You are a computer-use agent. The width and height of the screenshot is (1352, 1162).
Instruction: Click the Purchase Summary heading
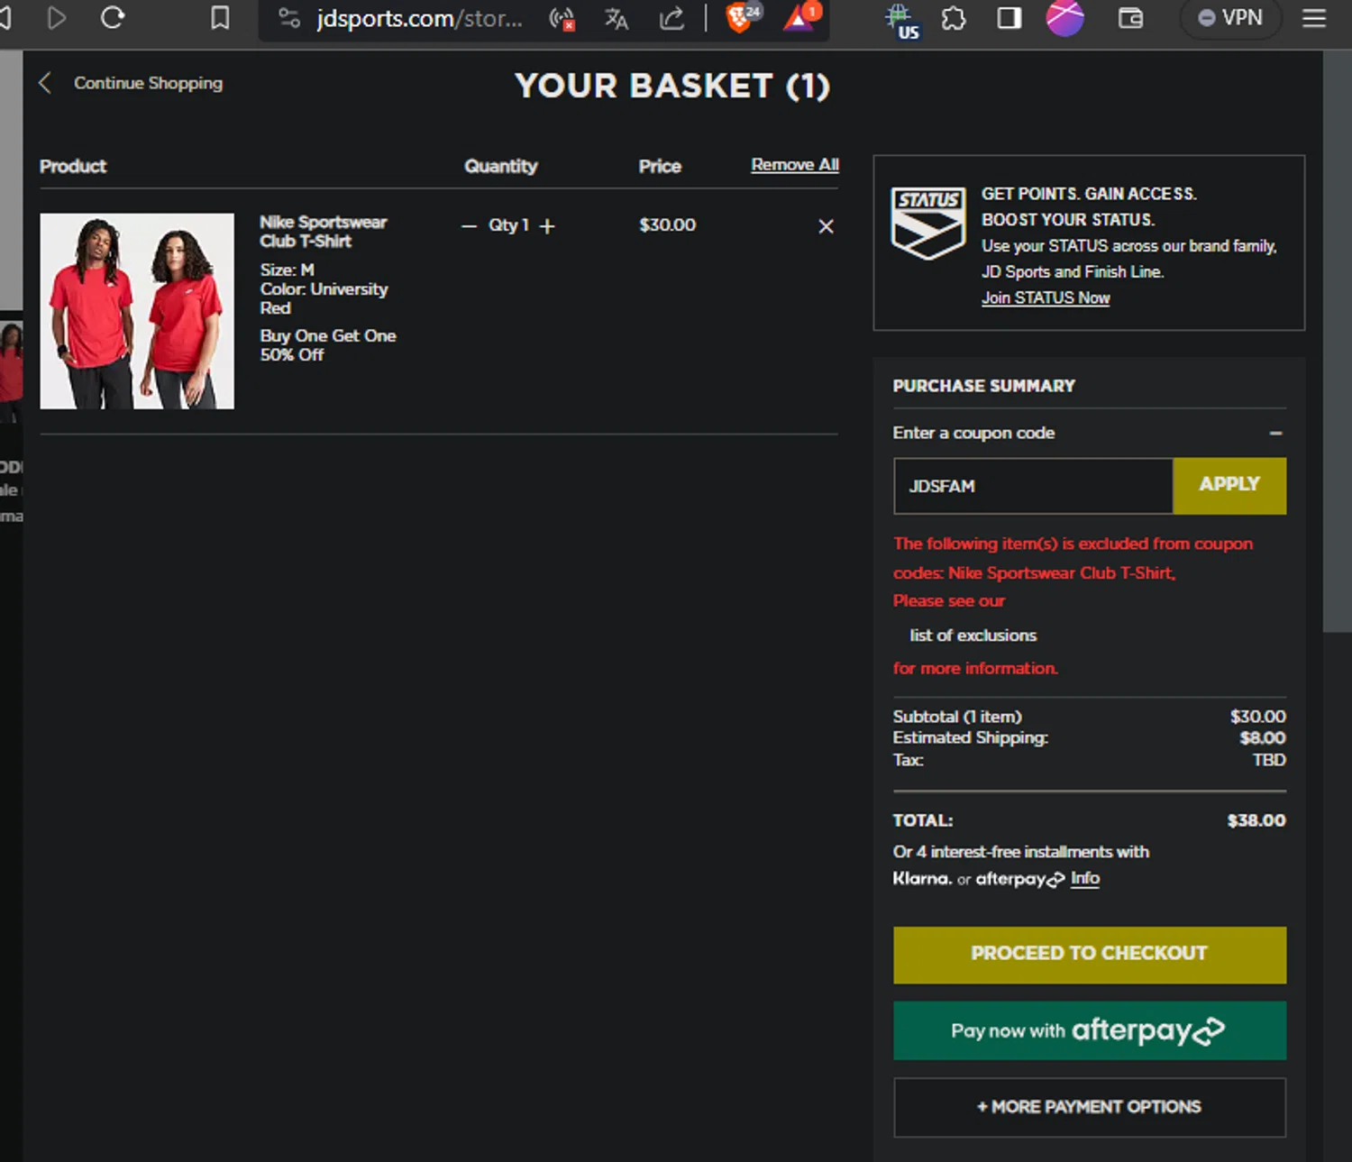pos(984,386)
